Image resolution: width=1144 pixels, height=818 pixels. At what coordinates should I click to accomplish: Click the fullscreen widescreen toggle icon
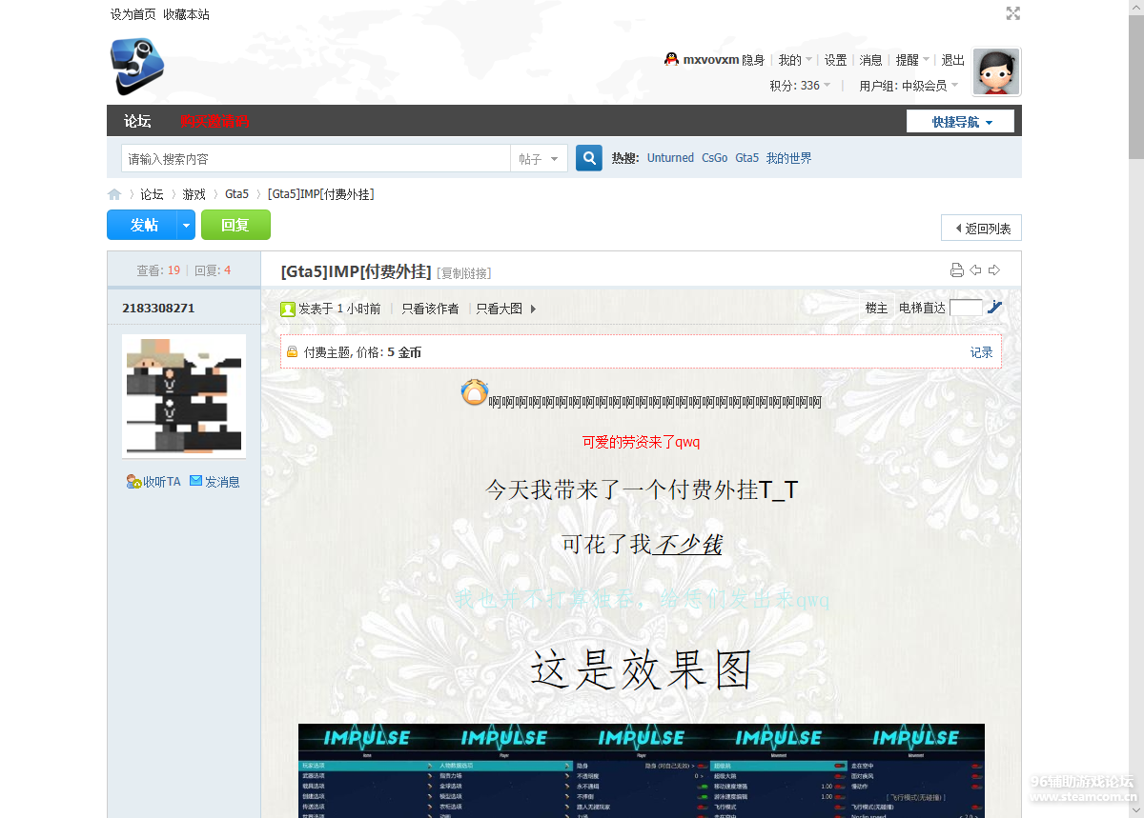(x=1013, y=13)
